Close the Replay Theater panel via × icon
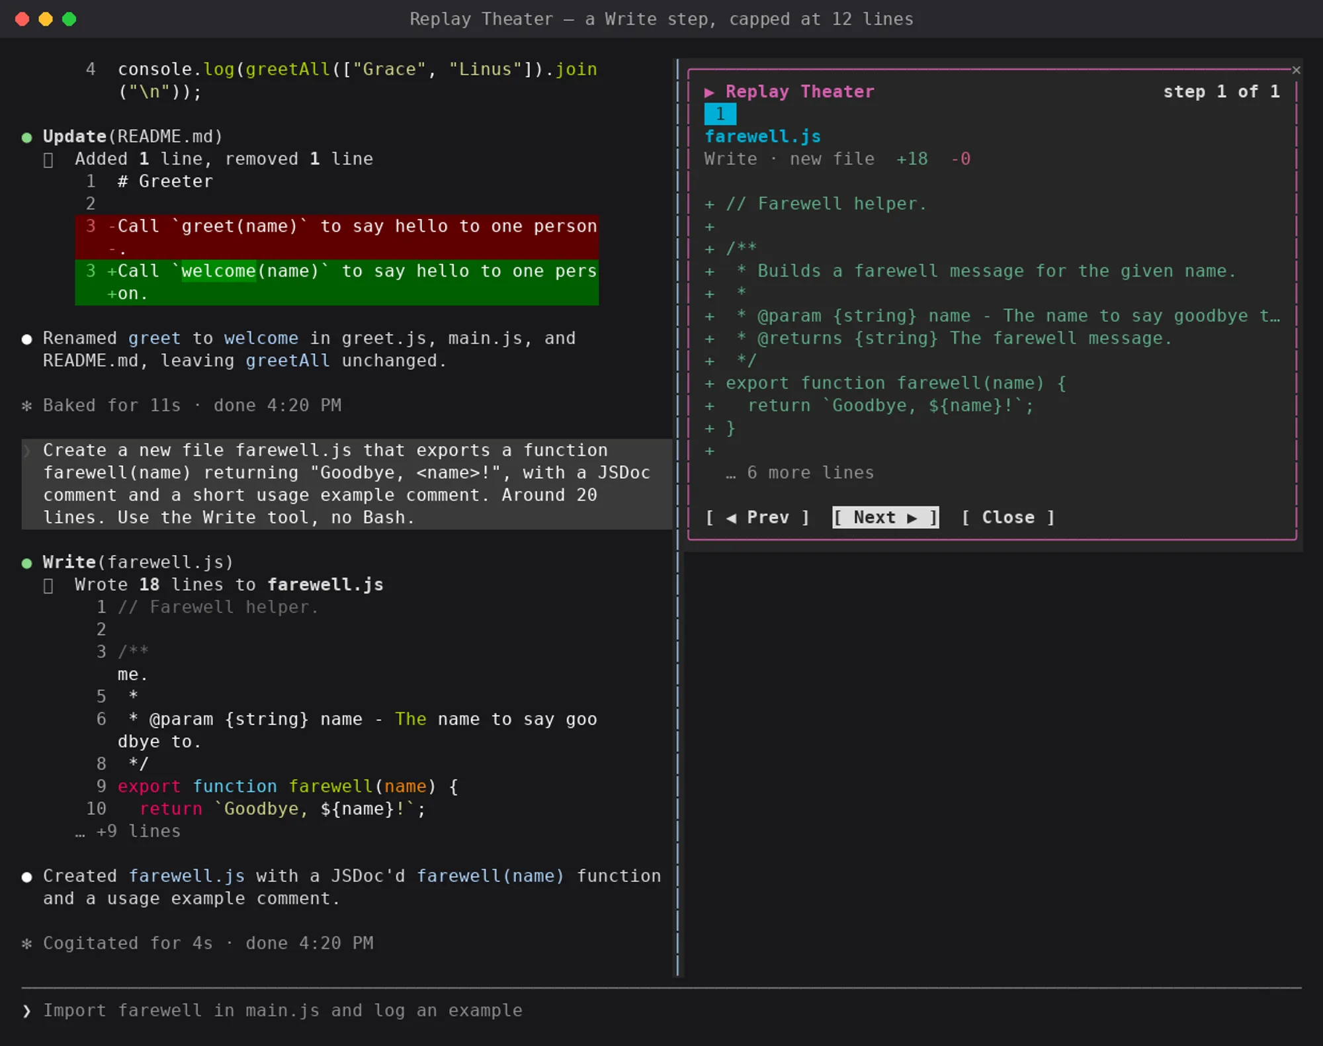This screenshot has width=1323, height=1046. (1296, 70)
